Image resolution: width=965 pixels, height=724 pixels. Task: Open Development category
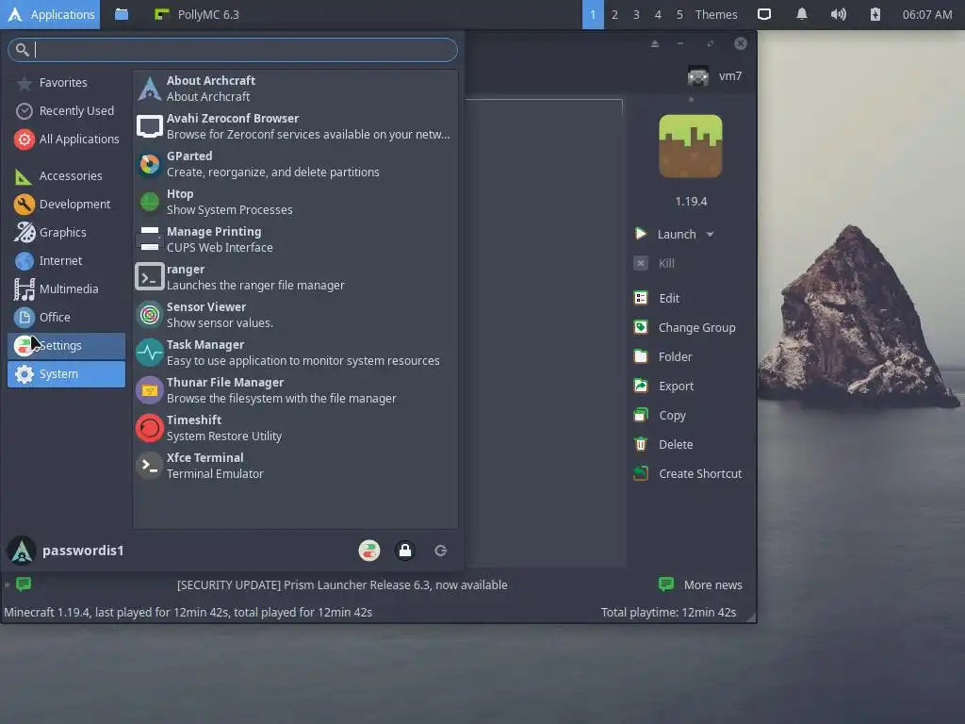[x=67, y=205]
